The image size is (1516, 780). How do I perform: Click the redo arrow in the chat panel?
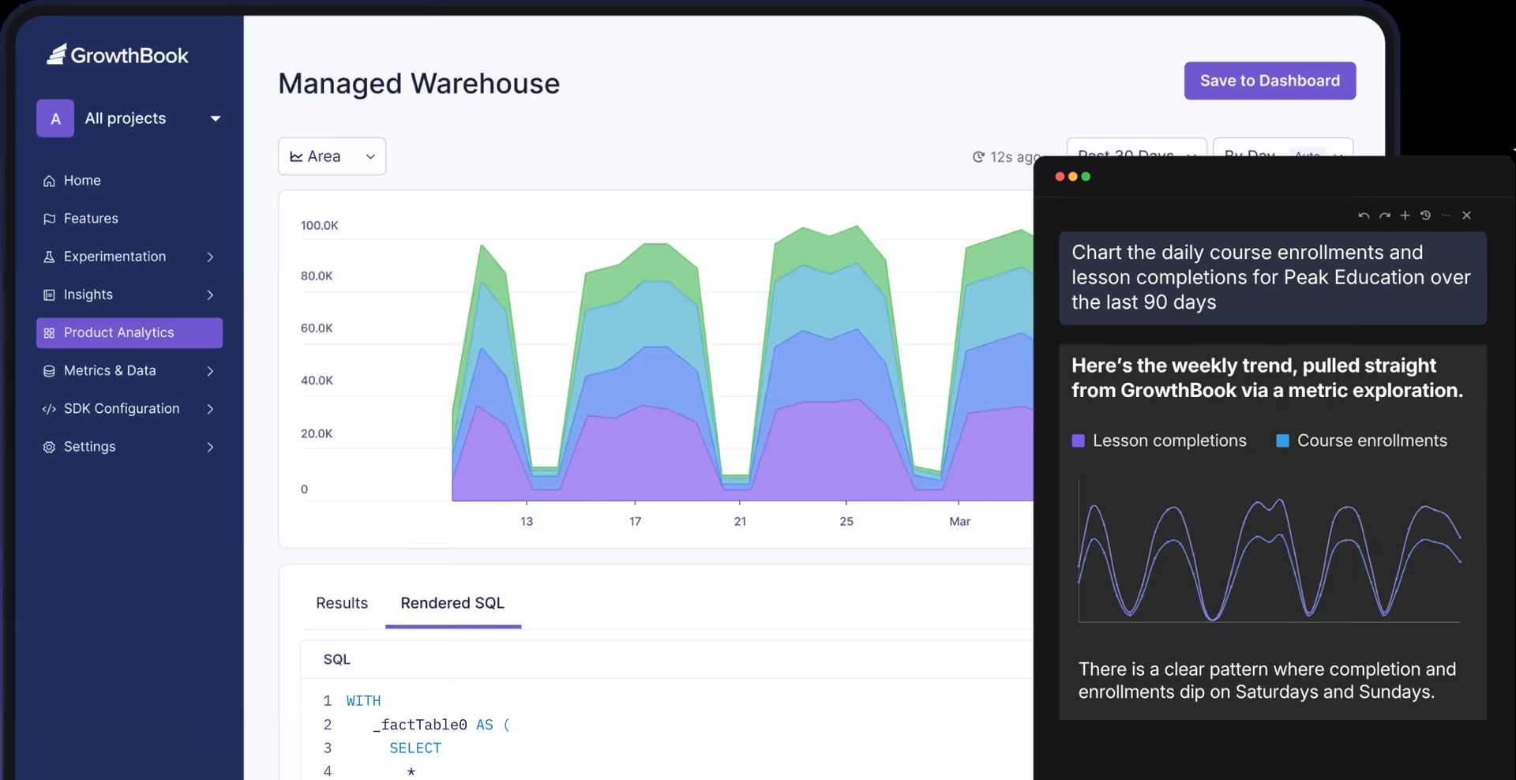1385,216
